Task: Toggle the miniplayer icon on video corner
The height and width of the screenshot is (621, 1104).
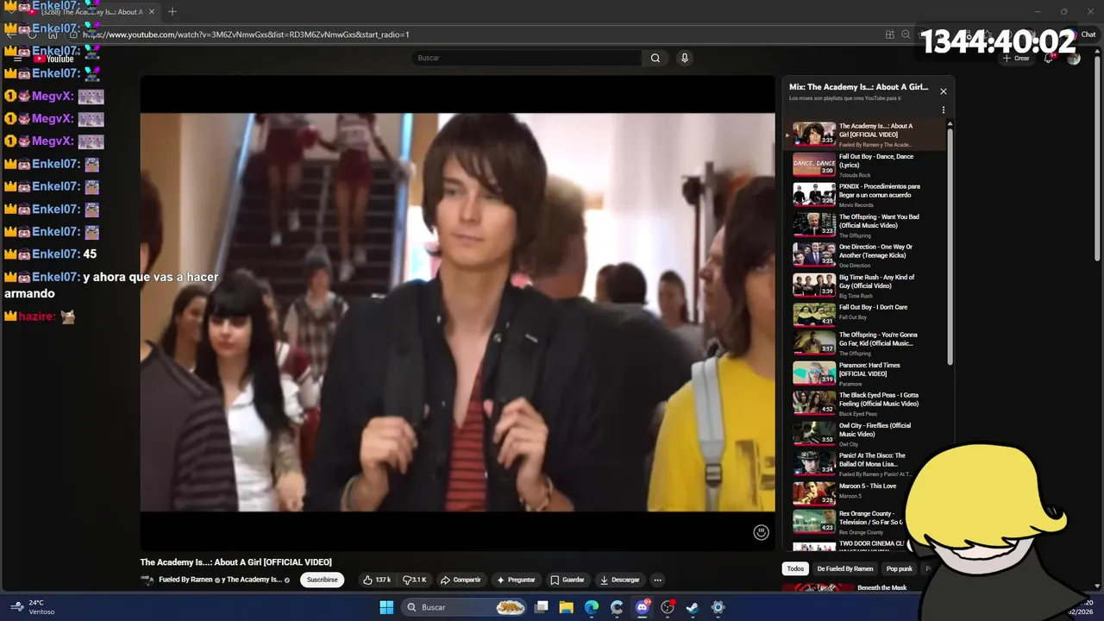Action: 761,532
